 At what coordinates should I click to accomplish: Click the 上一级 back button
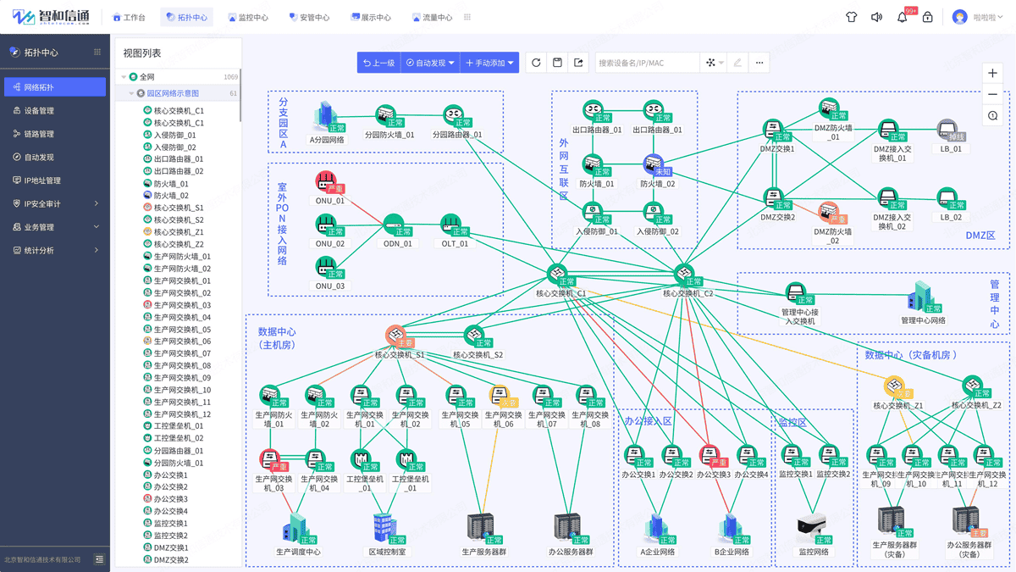[x=379, y=63]
